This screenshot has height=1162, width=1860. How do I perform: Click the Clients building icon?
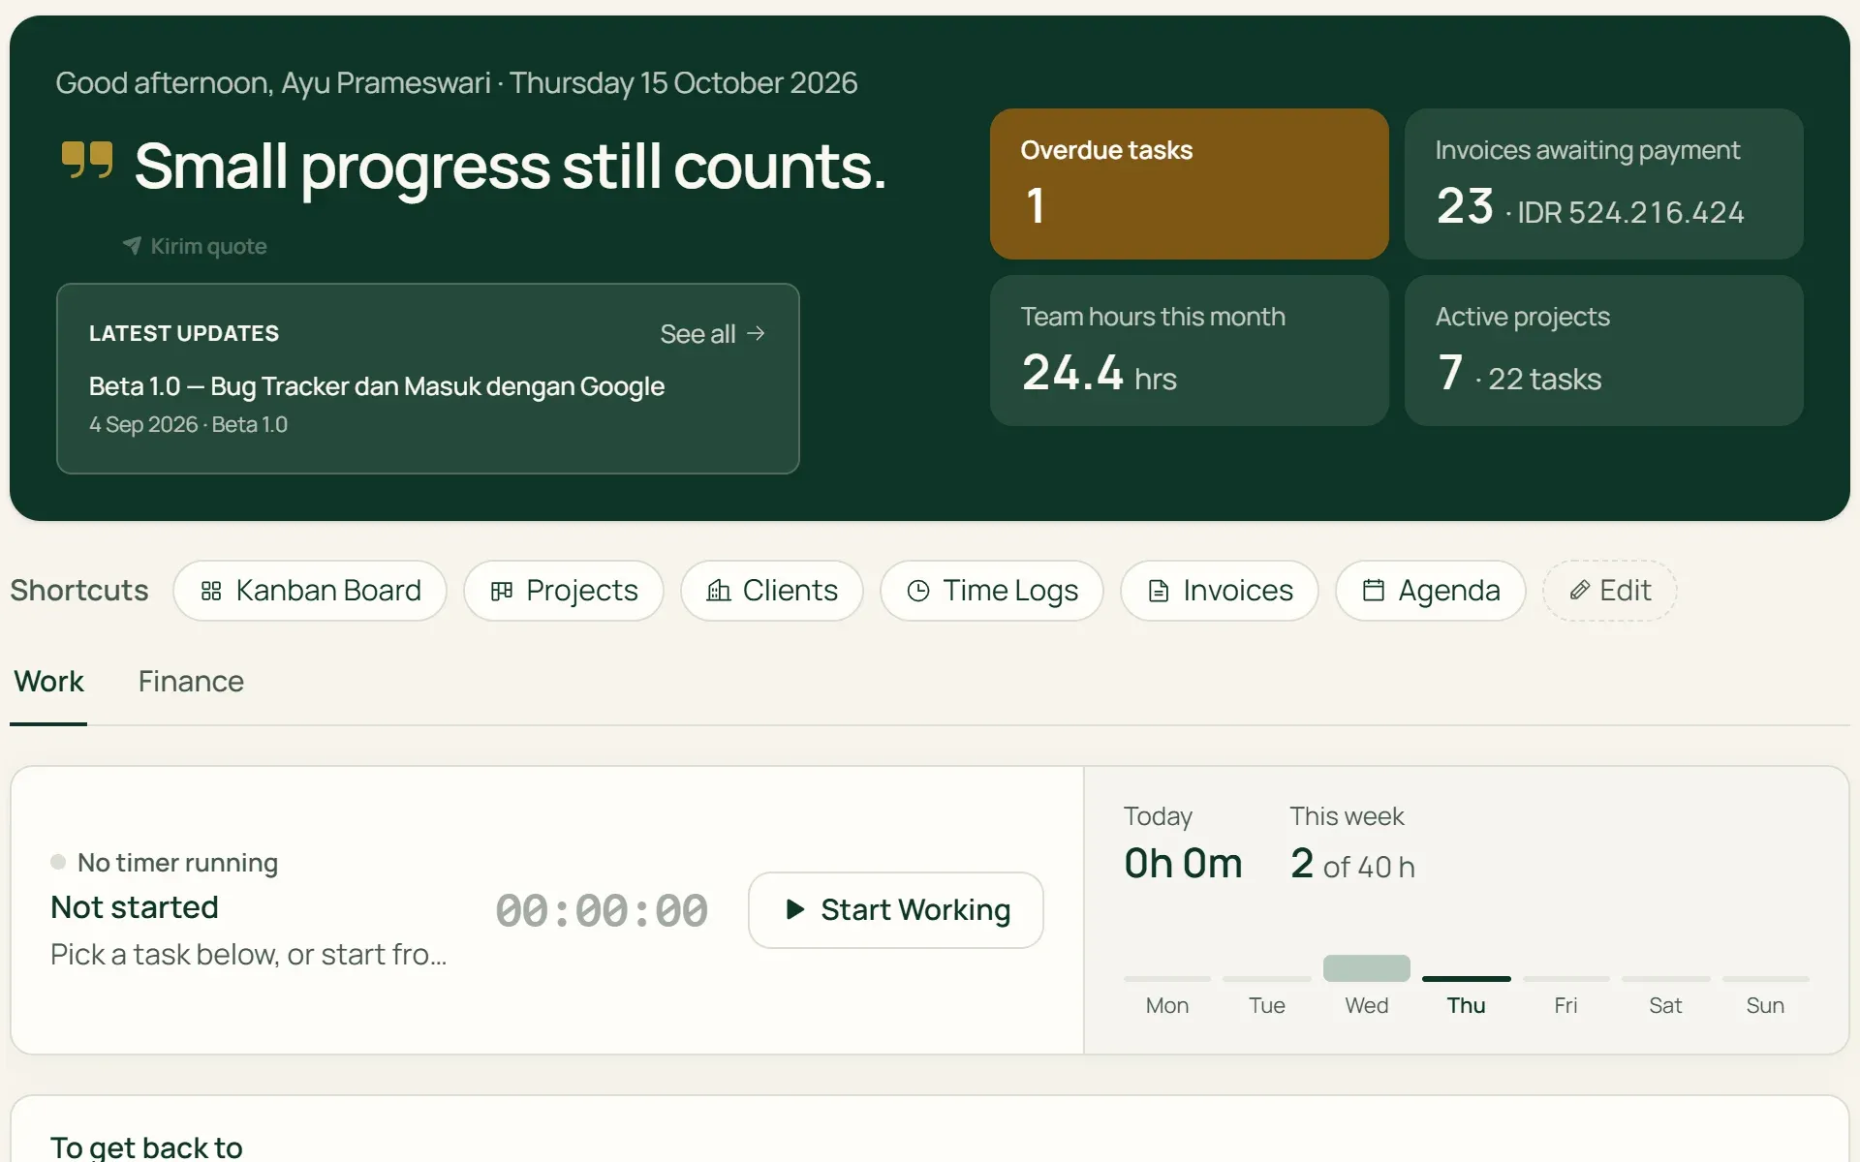point(718,591)
